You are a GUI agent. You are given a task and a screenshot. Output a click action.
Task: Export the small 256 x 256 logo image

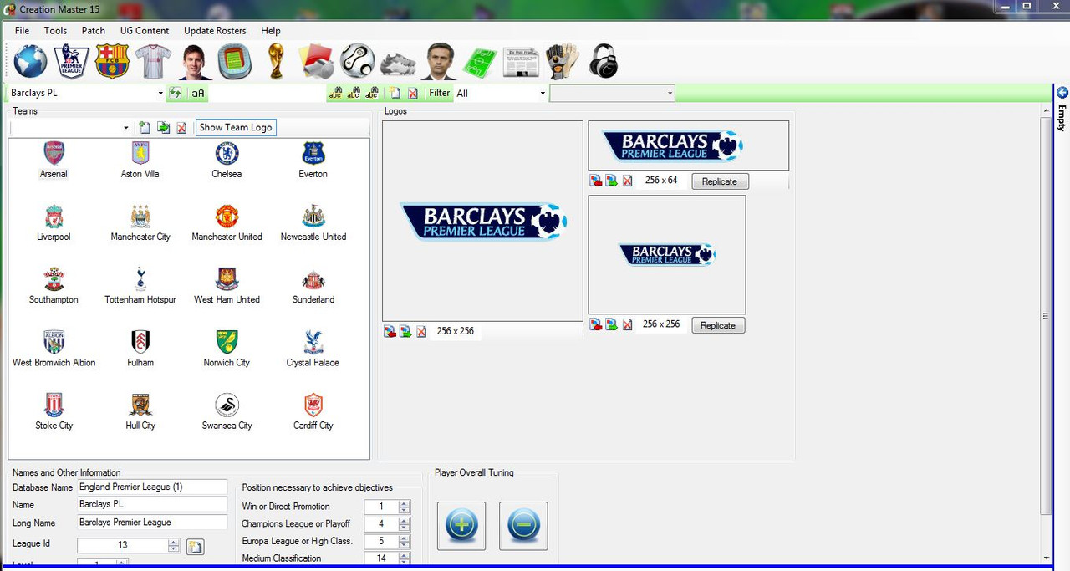pos(611,324)
